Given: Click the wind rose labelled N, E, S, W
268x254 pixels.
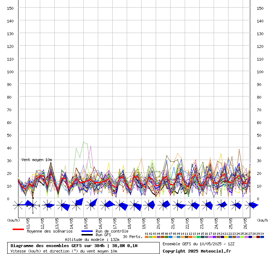Looking at the screenshot, I should 33,205.
